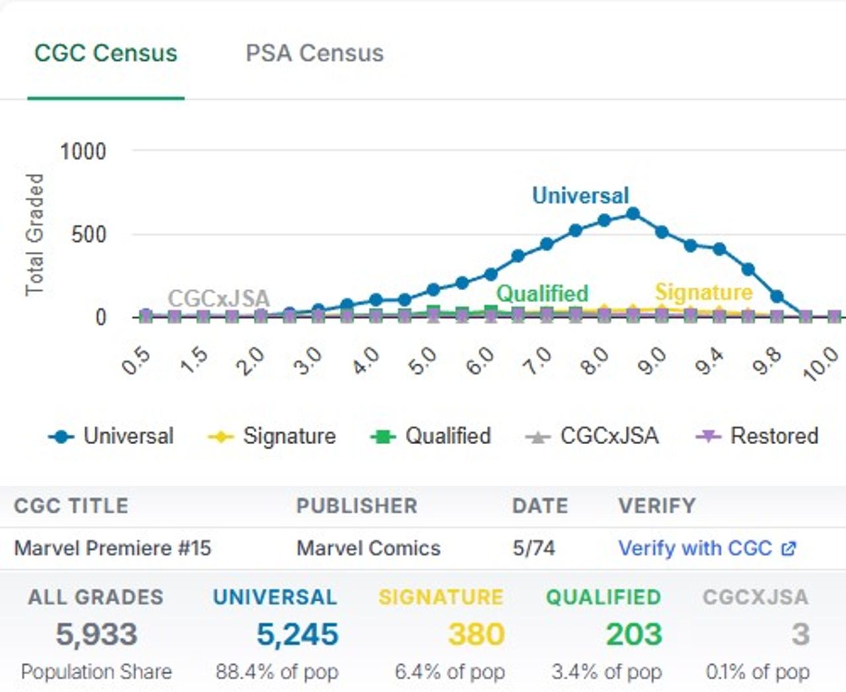Click the yellow Signature legend marker icon
Image resolution: width=846 pixels, height=692 pixels.
point(221,437)
